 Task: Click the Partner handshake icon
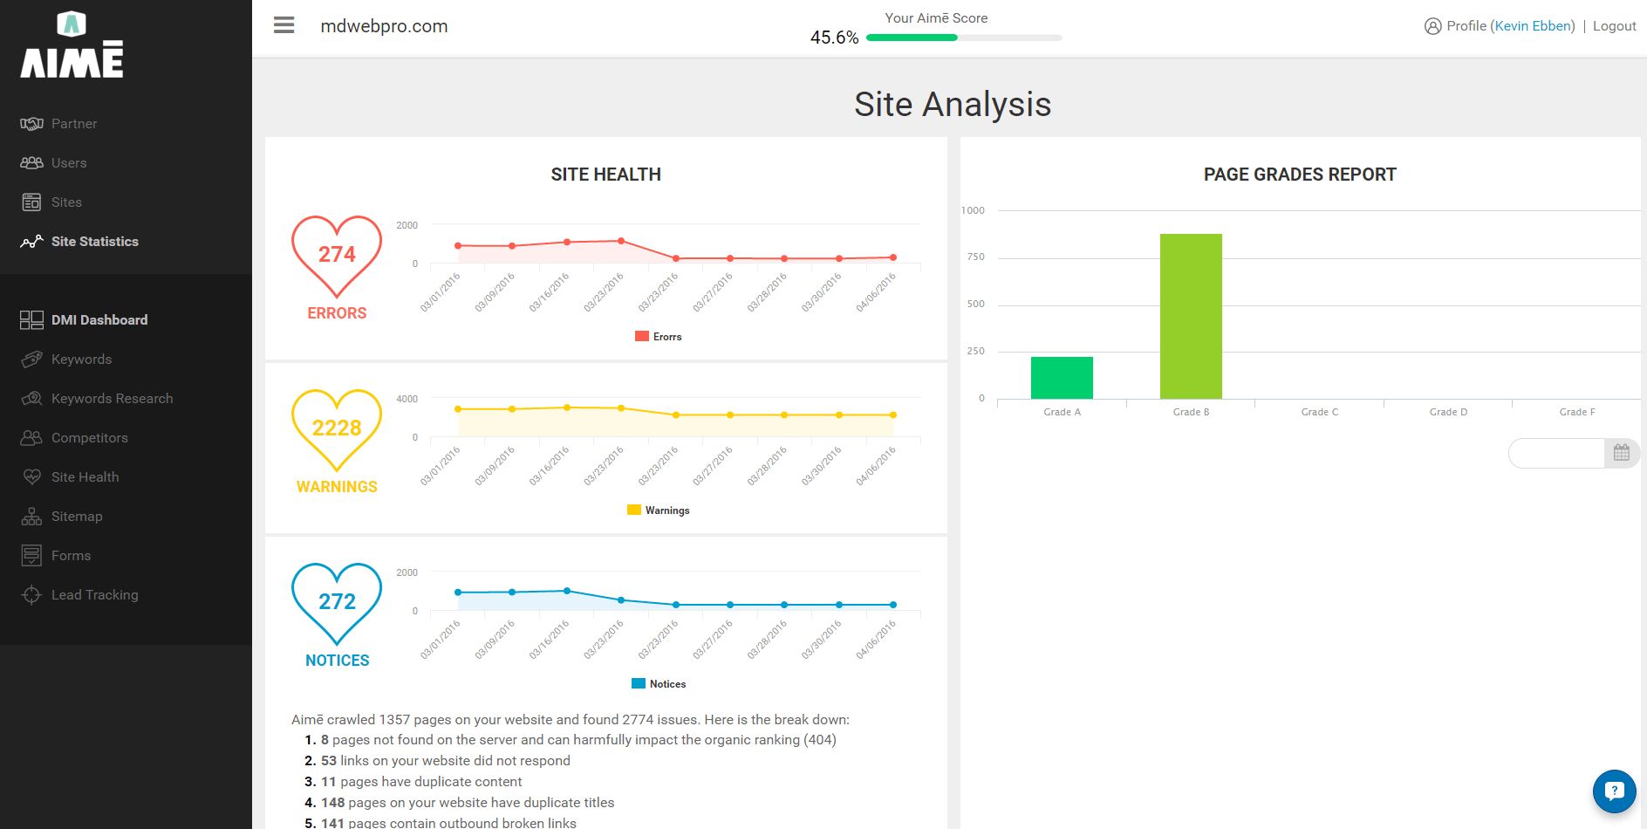[31, 124]
